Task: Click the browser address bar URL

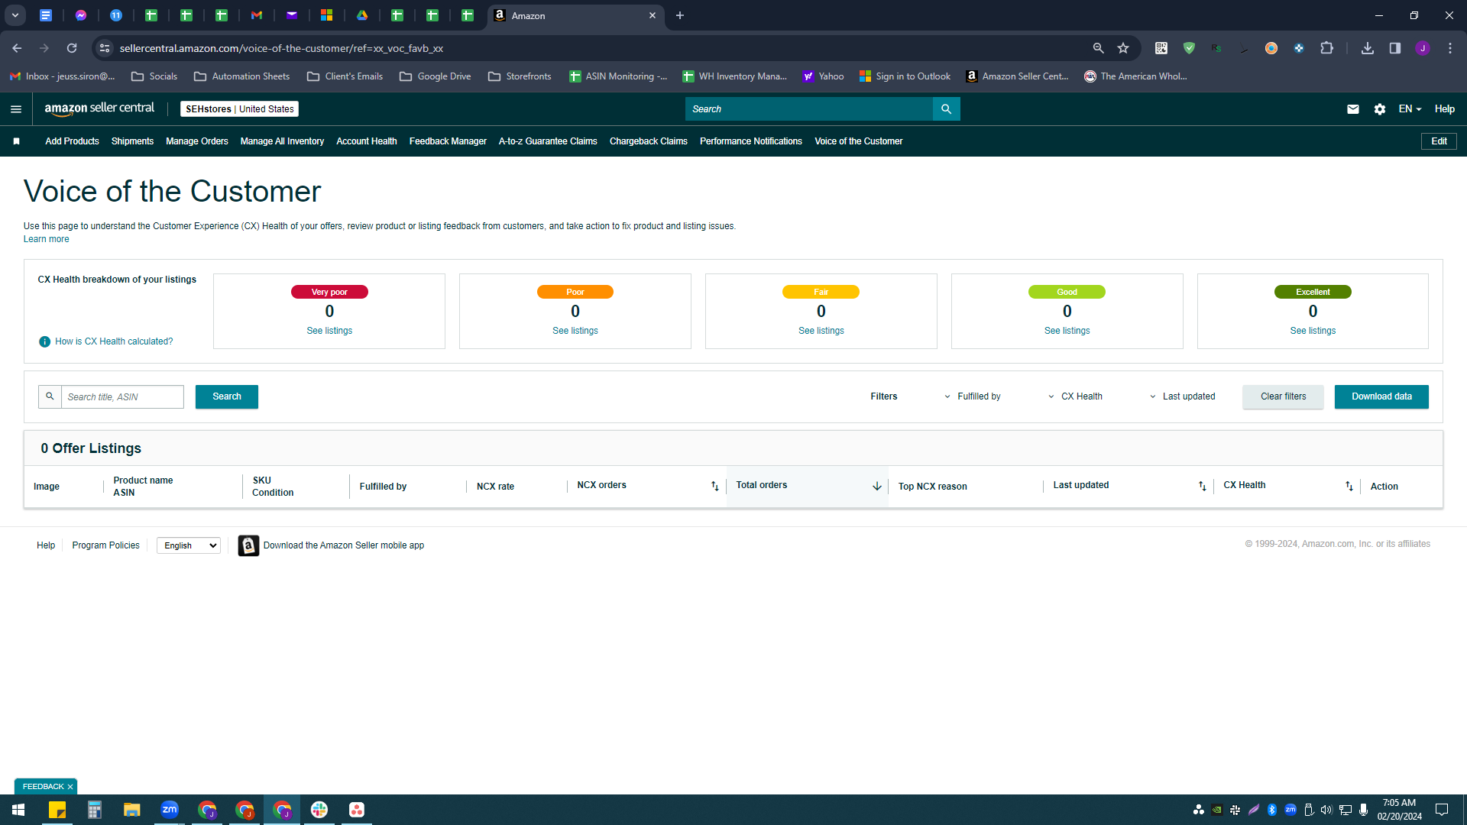Action: (x=281, y=48)
